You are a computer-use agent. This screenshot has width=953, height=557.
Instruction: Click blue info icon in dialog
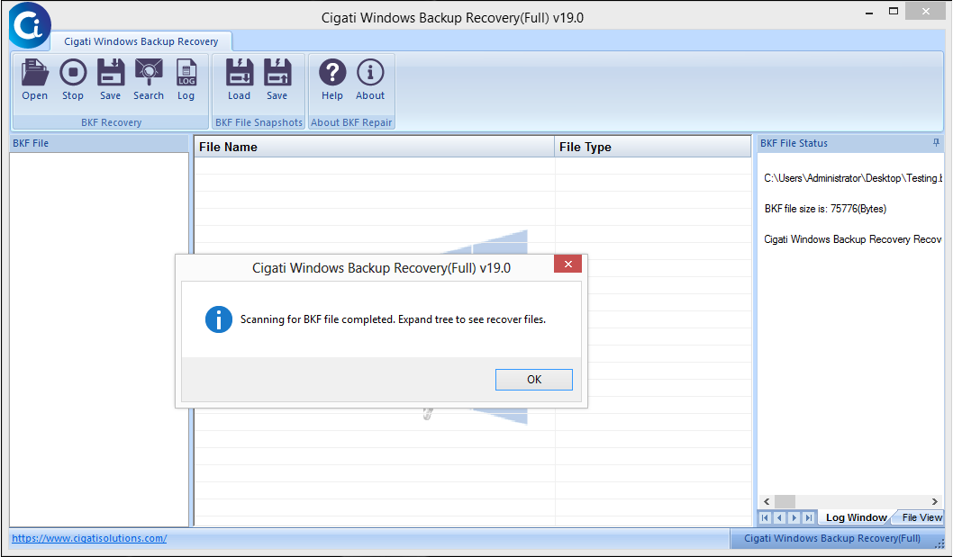click(x=219, y=319)
